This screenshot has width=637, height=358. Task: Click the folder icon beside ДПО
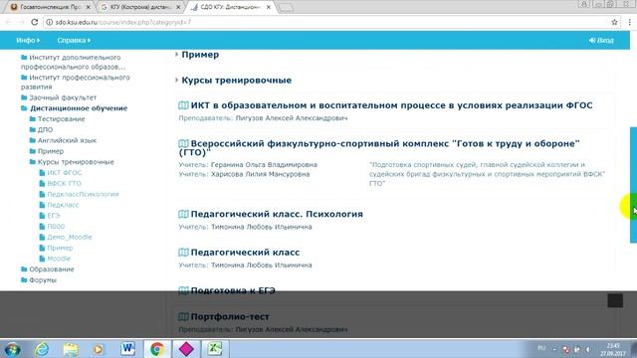pos(33,129)
